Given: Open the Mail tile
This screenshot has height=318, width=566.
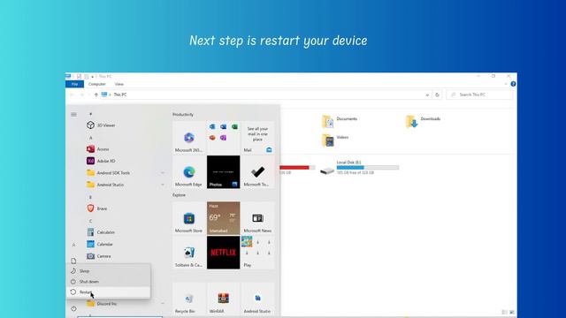Looking at the screenshot, I should 257,138.
